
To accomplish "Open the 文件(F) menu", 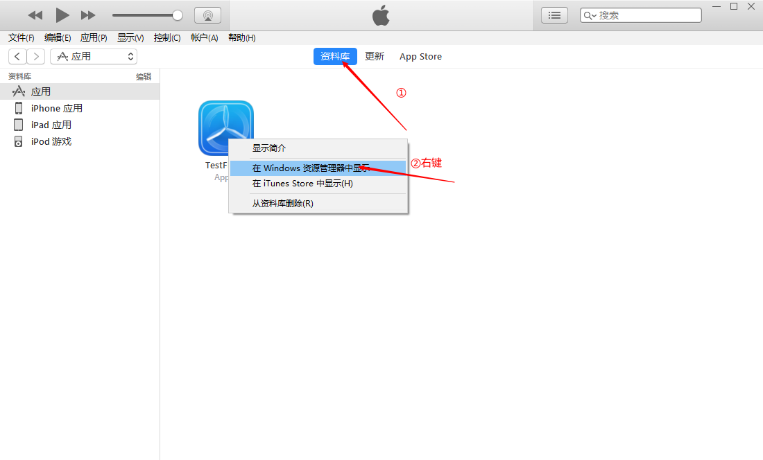I will click(x=22, y=38).
